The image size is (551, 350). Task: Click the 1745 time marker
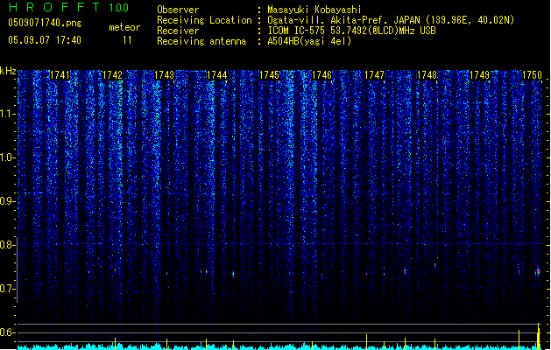coord(269,75)
